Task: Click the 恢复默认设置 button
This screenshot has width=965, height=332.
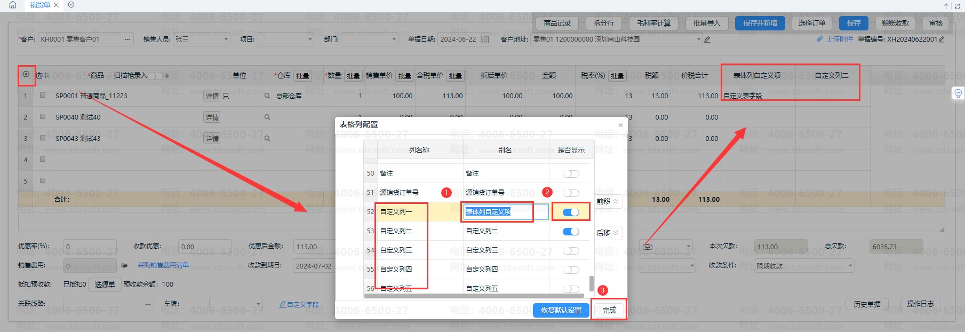Action: tap(561, 310)
